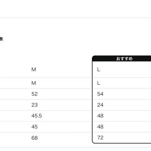Viewport: 151px width, 151px height.
Task: Click the second 48 in L column
Action: coord(100,127)
